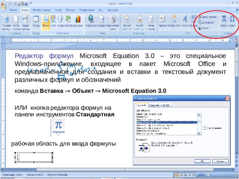
Task: Open the Mailings (Рассылки) ribbon tab
Action: point(70,10)
